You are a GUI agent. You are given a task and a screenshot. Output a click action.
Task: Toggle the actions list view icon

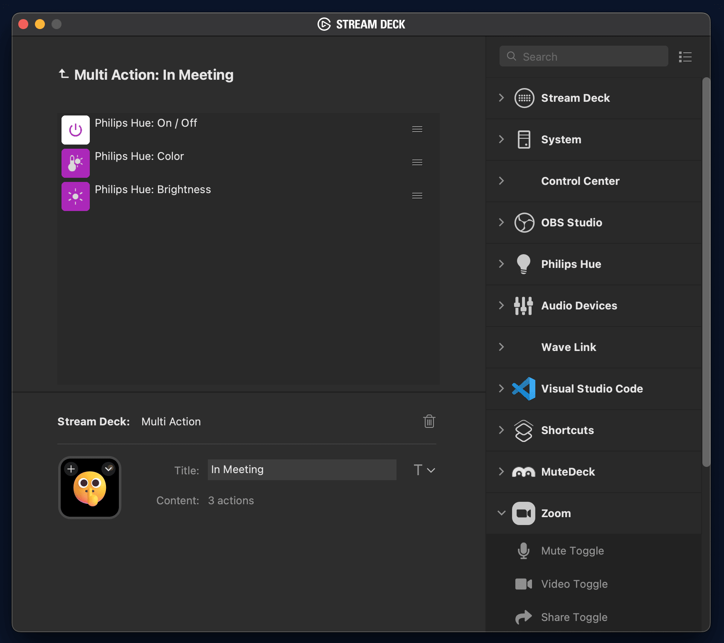pyautogui.click(x=685, y=57)
